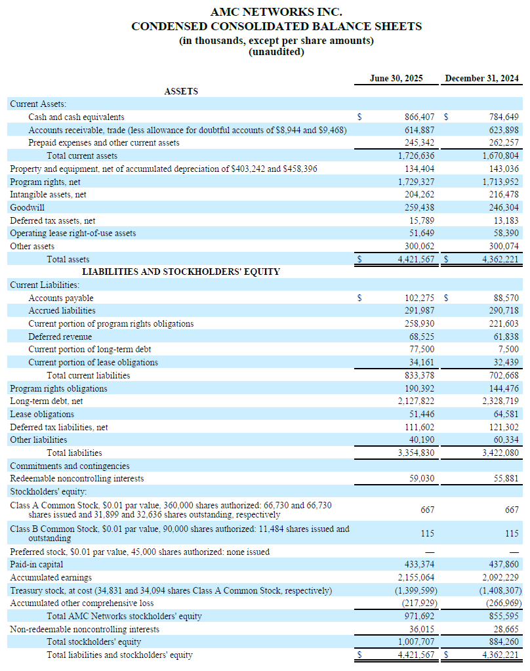Select the Other liabilities row label
The width and height of the screenshot is (530, 671).
[39, 440]
